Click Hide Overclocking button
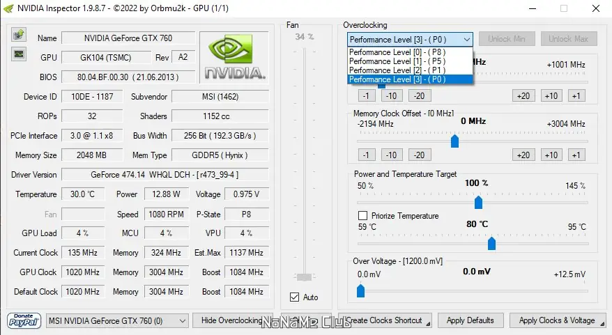 point(232,320)
